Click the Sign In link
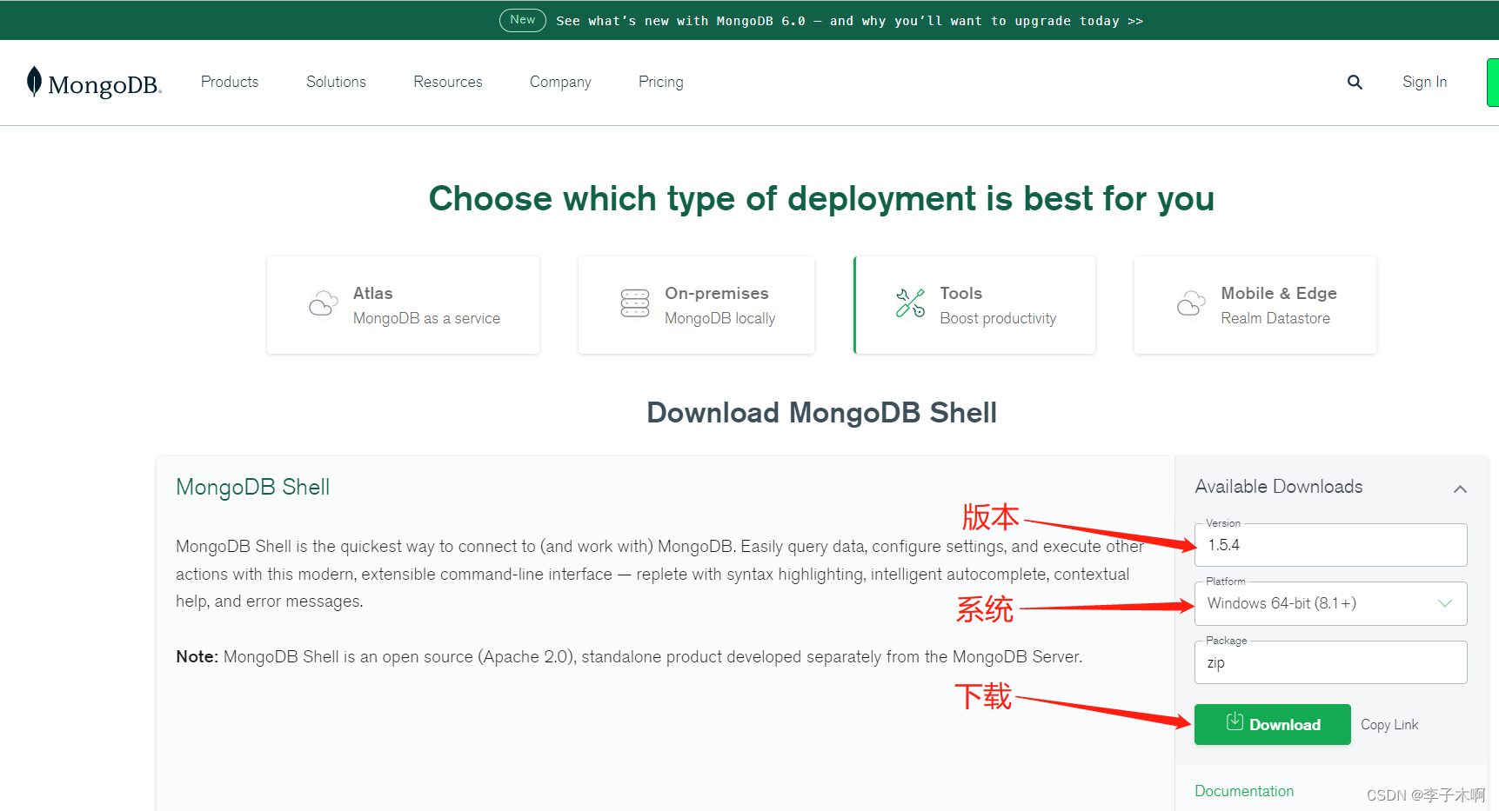 pos(1424,82)
